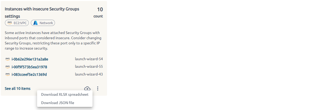Image resolution: width=311 pixels, height=110 pixels.
Task: Click the 10 count value
Action: click(100, 10)
